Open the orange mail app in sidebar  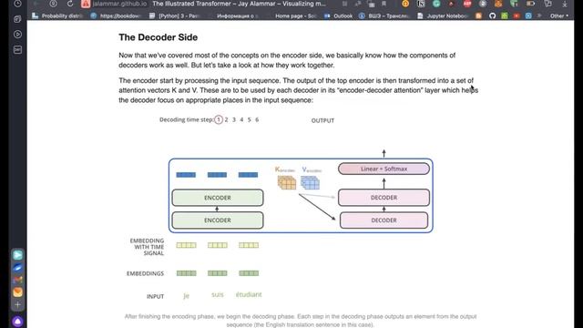pos(17,292)
